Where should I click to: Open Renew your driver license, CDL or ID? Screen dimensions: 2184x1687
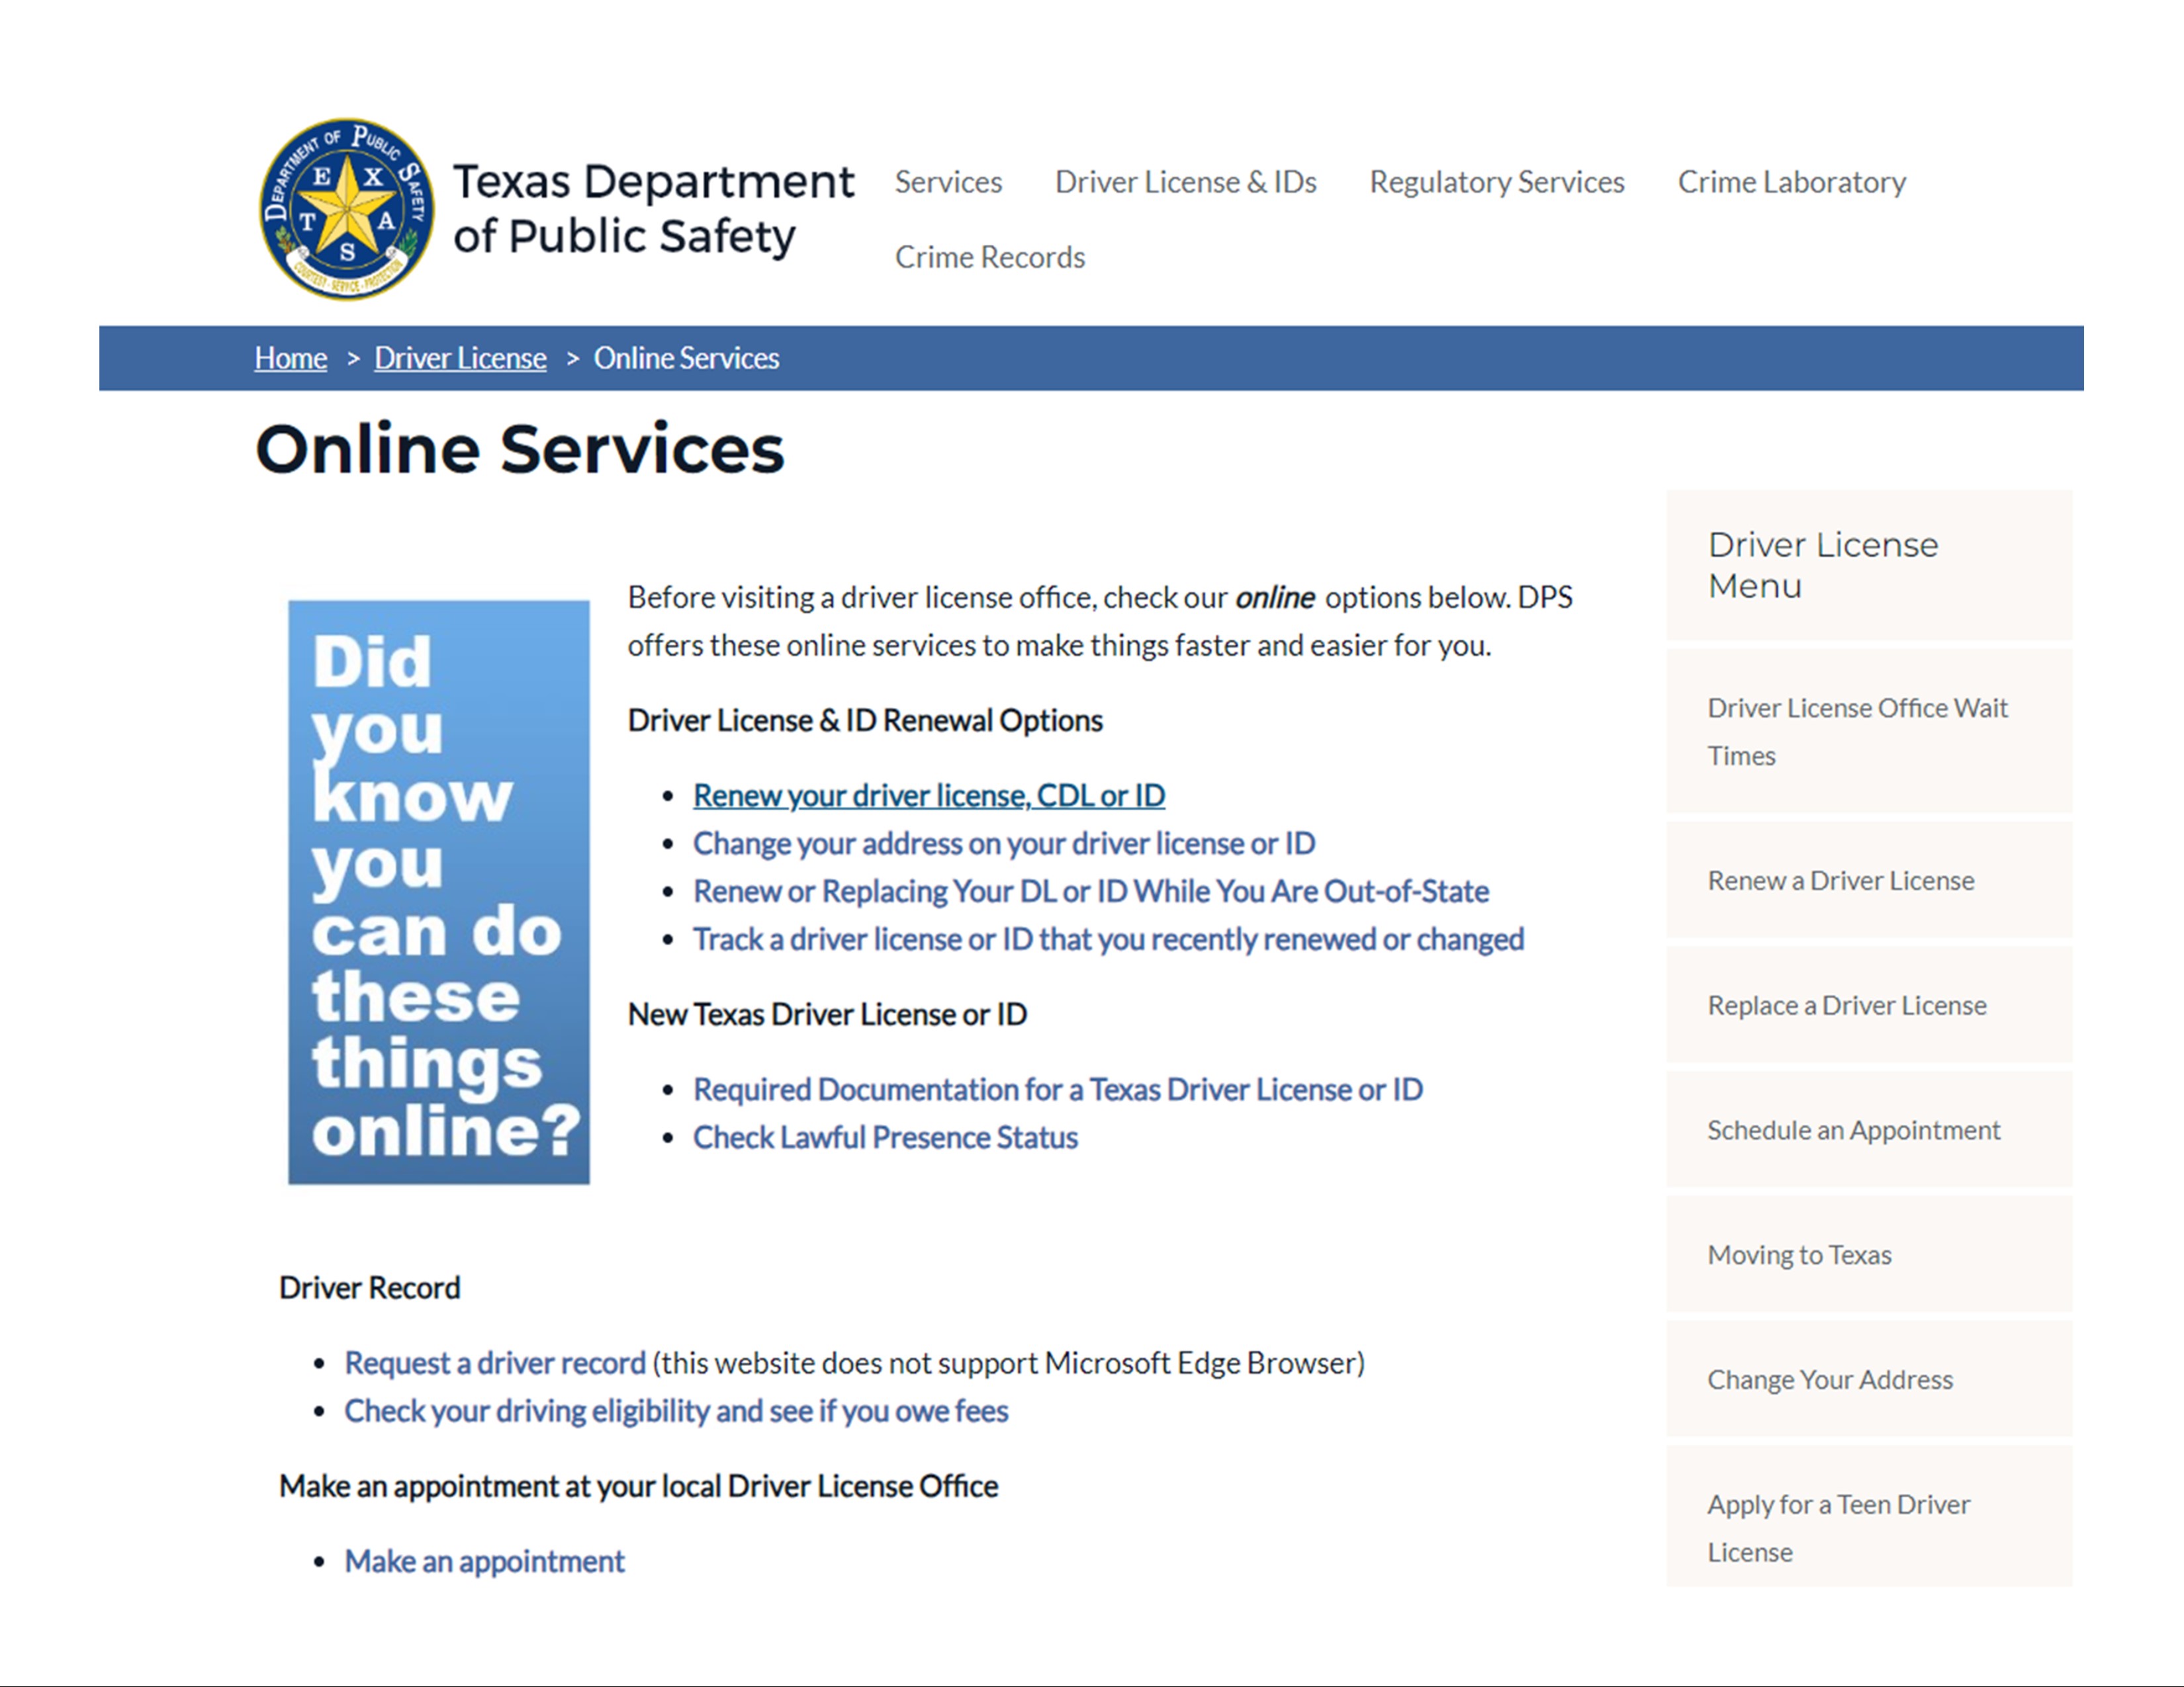(929, 795)
